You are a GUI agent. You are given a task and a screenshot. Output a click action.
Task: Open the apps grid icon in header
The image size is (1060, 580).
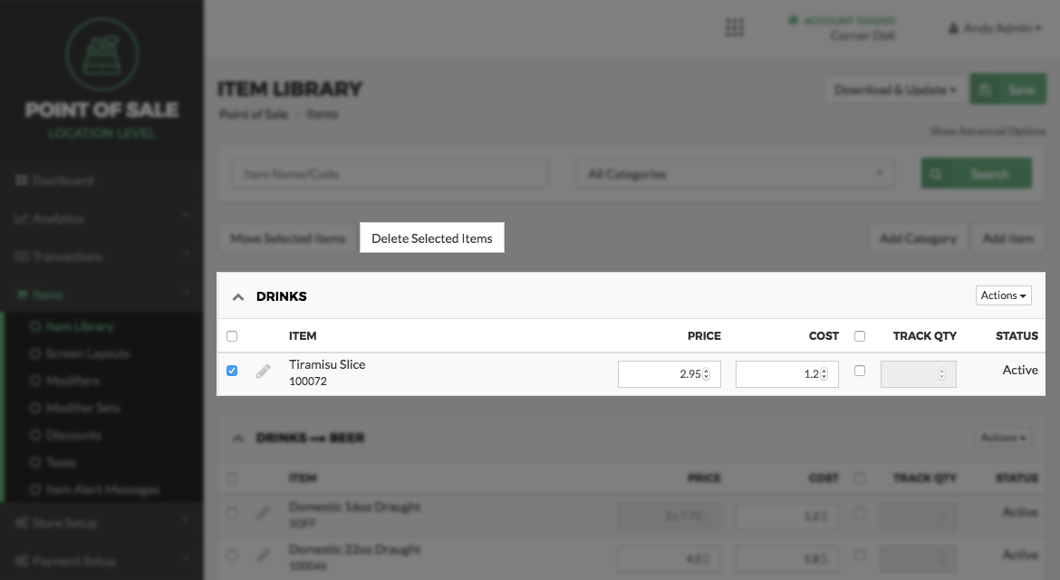[735, 28]
